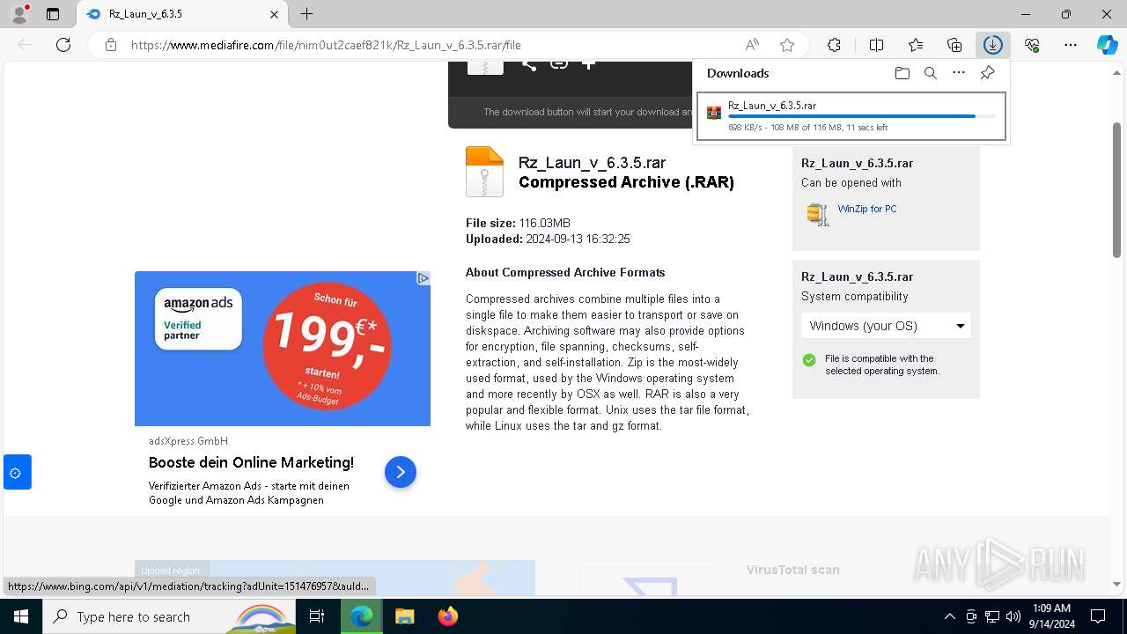The width and height of the screenshot is (1127, 634).
Task: Search downloads with the magnifier icon
Action: 930,73
